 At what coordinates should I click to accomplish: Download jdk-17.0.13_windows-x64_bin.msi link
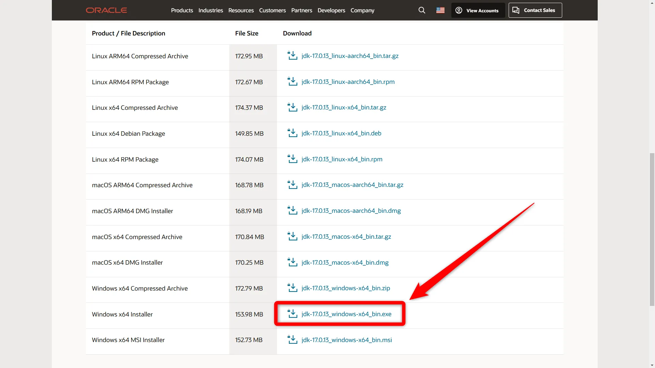coord(347,340)
